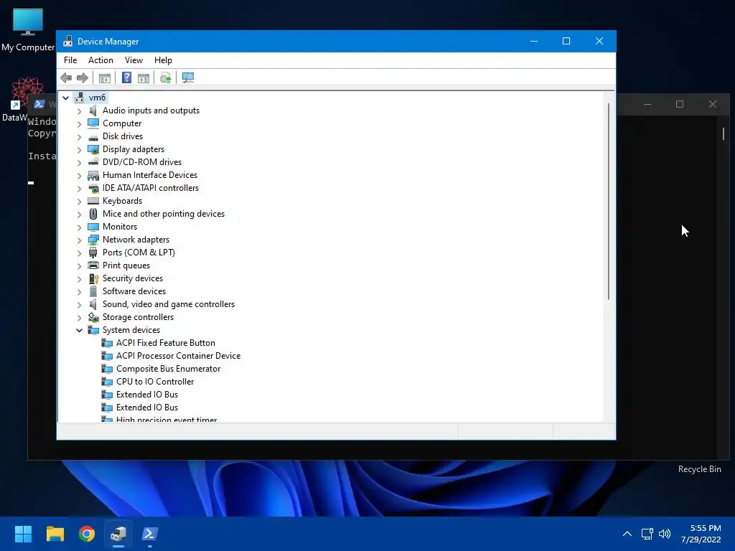Select the Network adapters label
This screenshot has height=551, width=735.
pyautogui.click(x=136, y=240)
